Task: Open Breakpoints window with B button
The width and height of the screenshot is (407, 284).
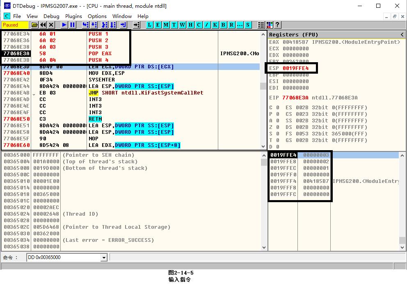Action: point(223,25)
